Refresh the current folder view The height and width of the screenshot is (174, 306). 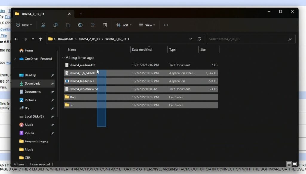(199, 39)
